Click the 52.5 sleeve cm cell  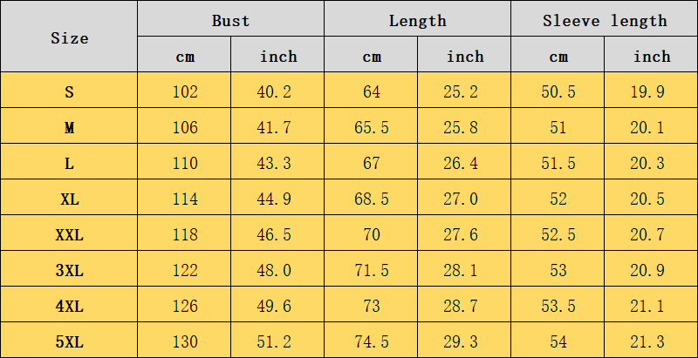558,233
